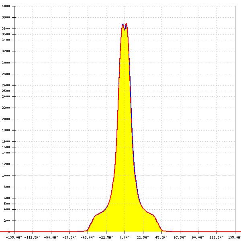Click the positive 45.0° x-axis label
241x241 pixels.
pyautogui.click(x=161, y=237)
